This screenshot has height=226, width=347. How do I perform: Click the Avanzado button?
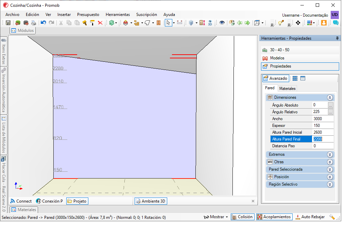click(x=276, y=78)
